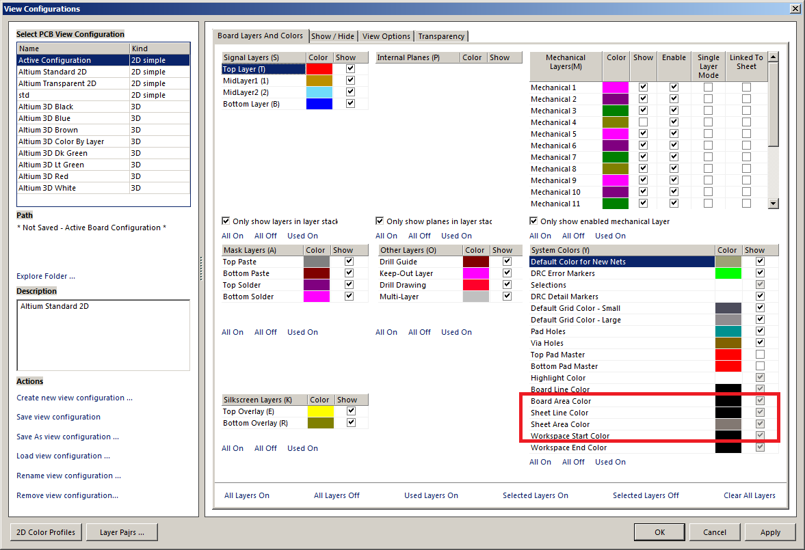Click Bottom Layer blue color swatch
Viewport: 805px width, 550px height.
tap(319, 104)
